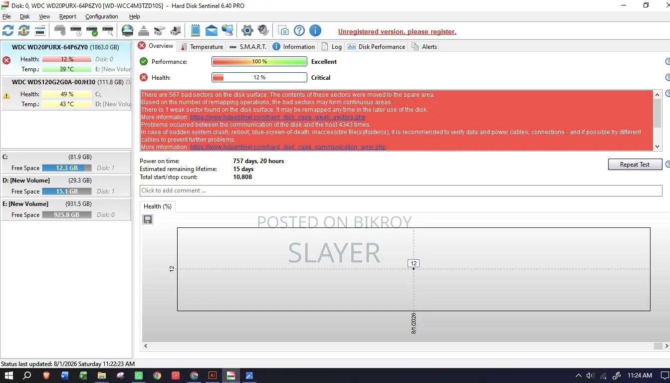This screenshot has height=383, width=670.
Task: Open the hard_disk_case_weak_sectors link
Action: tap(278, 117)
